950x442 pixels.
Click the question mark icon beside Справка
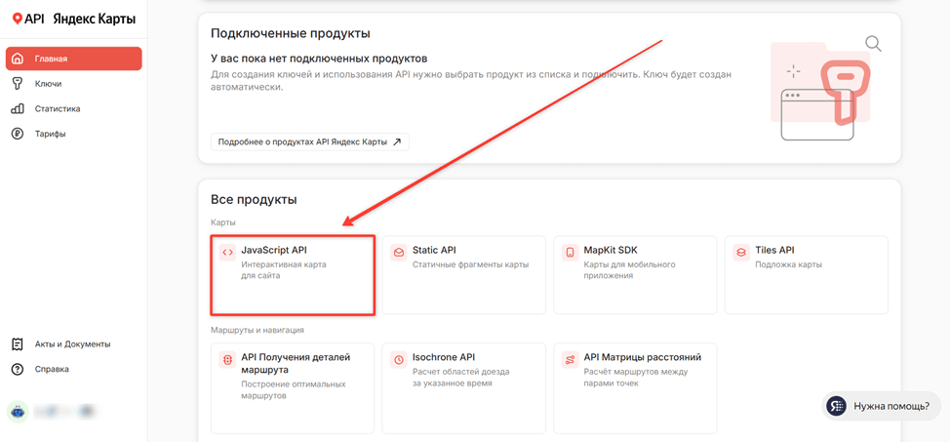point(18,369)
